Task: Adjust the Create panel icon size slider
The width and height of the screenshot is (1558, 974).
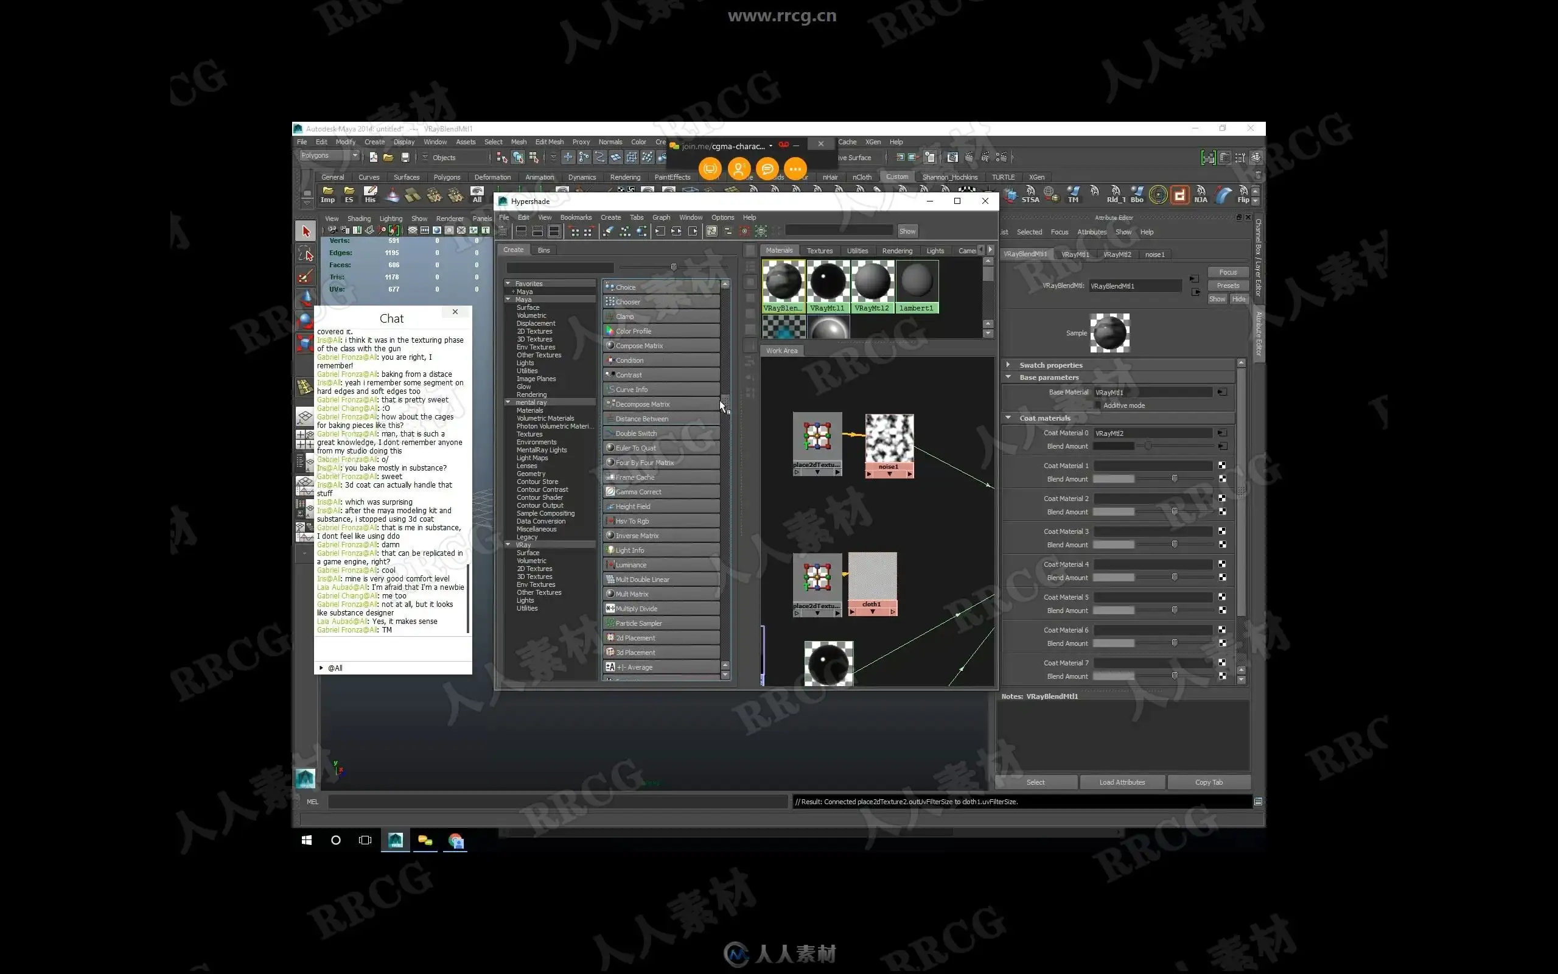Action: pos(674,267)
